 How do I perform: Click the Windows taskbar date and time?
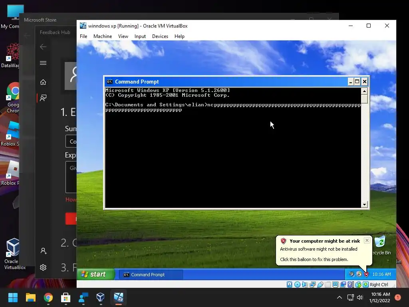(x=380, y=297)
